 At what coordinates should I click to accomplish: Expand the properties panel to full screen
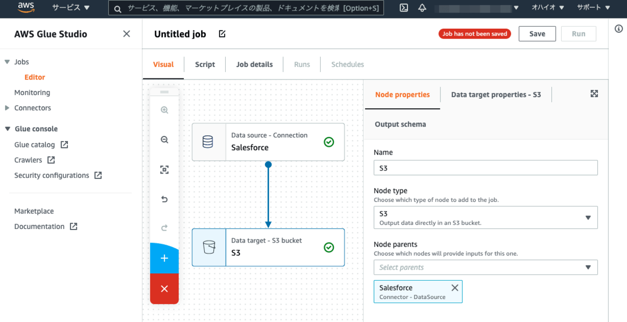(594, 94)
